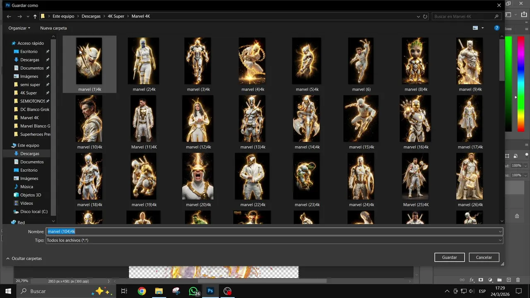The height and width of the screenshot is (298, 530).
Task: Click the lock icon on the Photoshop layer
Action: 517,216
